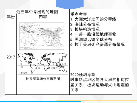
Task: Select the line '2. 海陆分布情况'
Action: [x=85, y=24]
